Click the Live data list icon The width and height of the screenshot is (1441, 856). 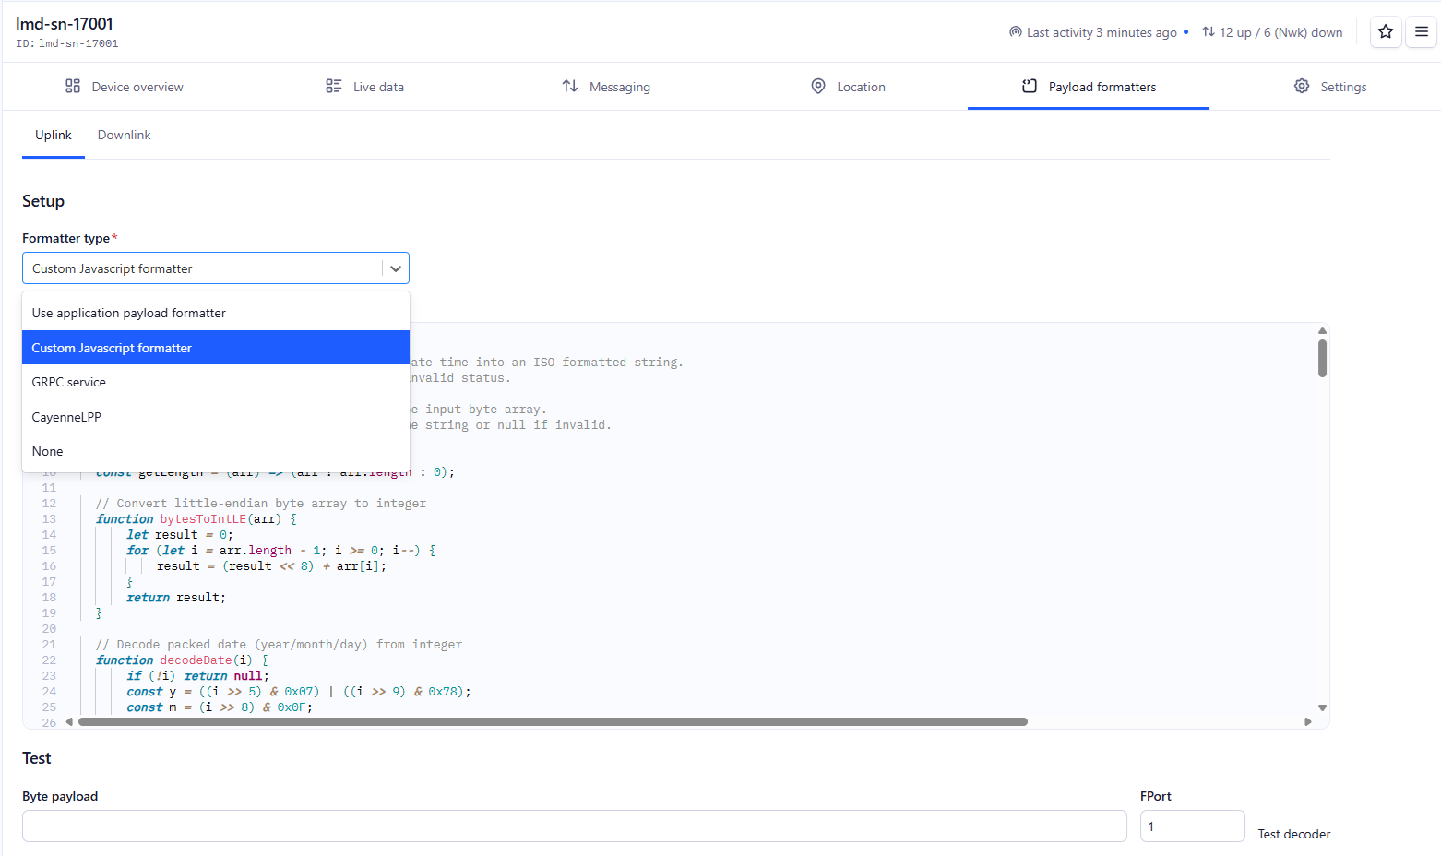point(334,87)
